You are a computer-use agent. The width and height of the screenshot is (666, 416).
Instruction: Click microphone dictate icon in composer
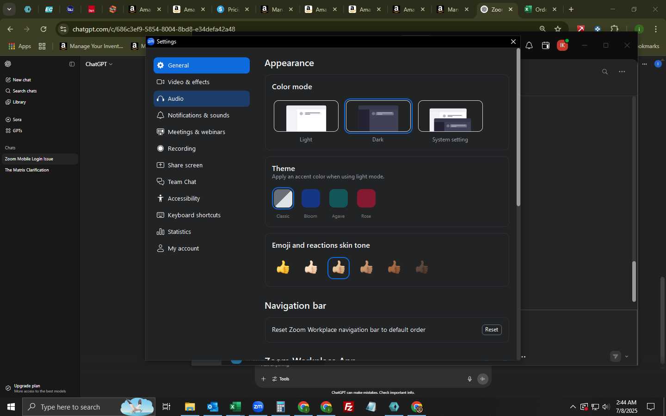pos(469,379)
